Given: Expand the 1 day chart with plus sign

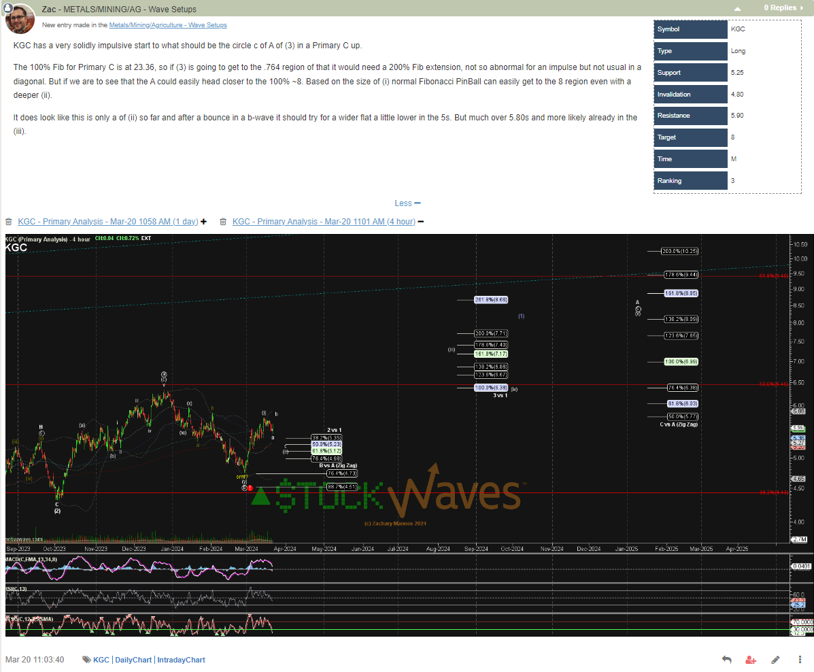Looking at the screenshot, I should click(203, 222).
